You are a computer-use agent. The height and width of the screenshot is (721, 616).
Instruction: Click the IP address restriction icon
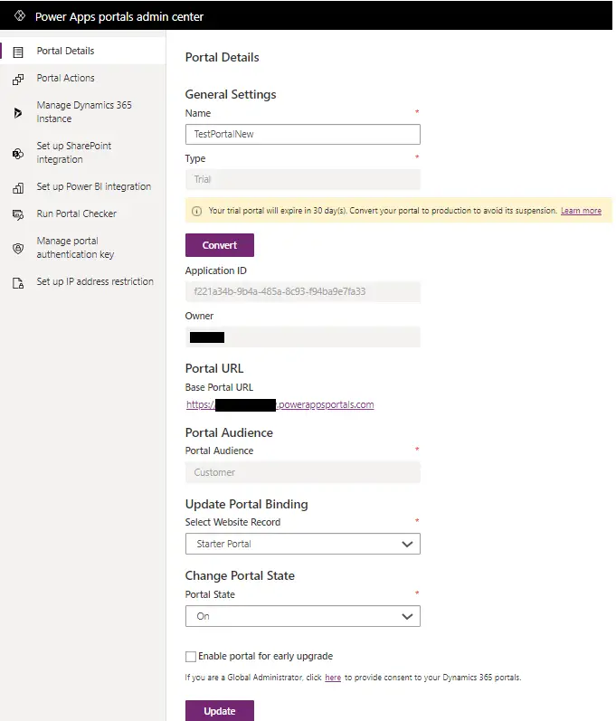(x=18, y=283)
